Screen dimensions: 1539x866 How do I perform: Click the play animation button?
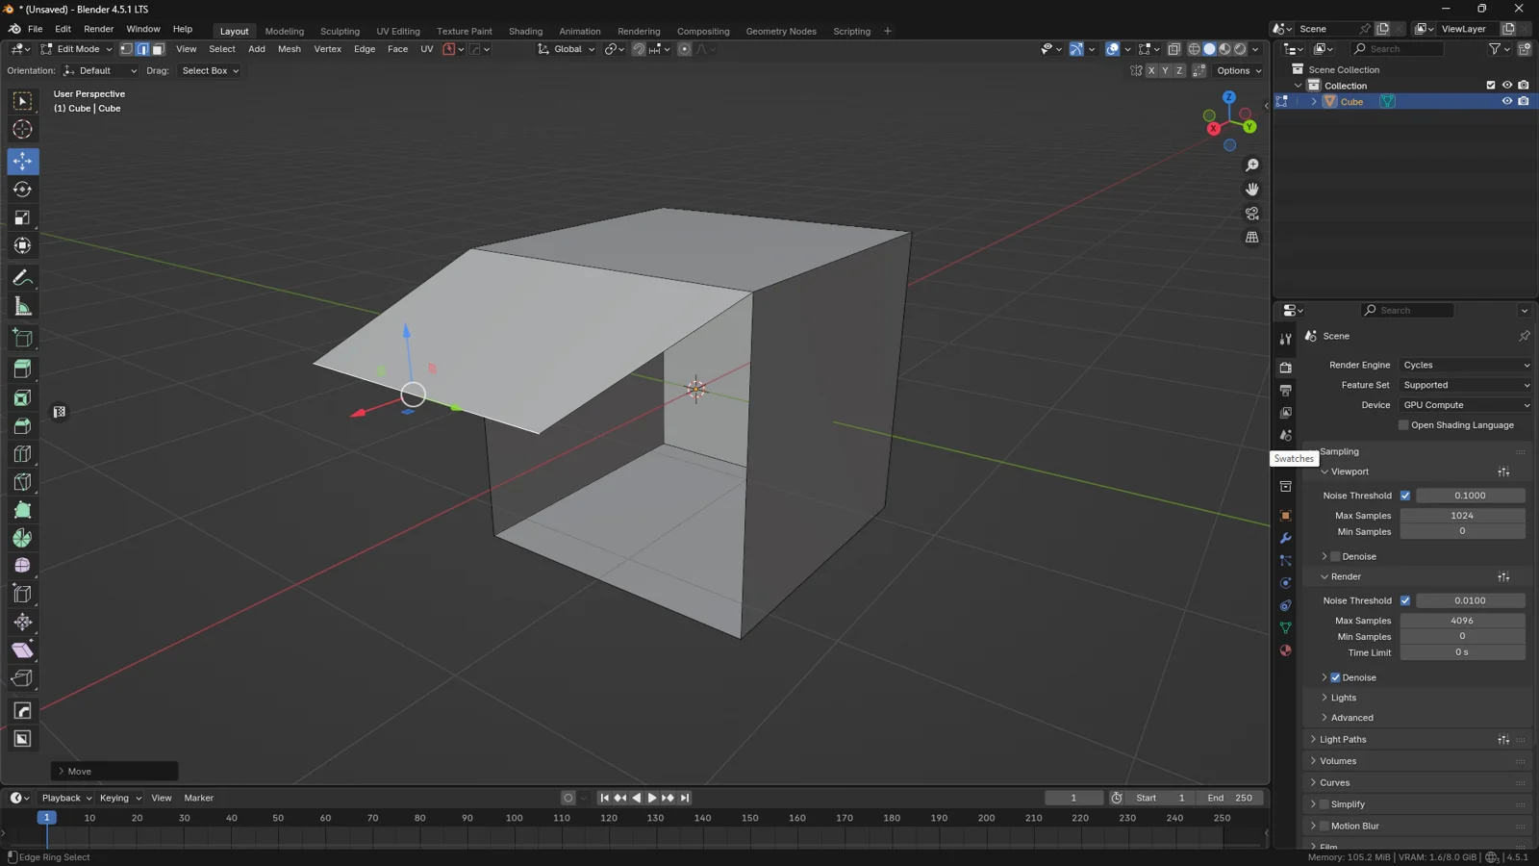(x=652, y=798)
